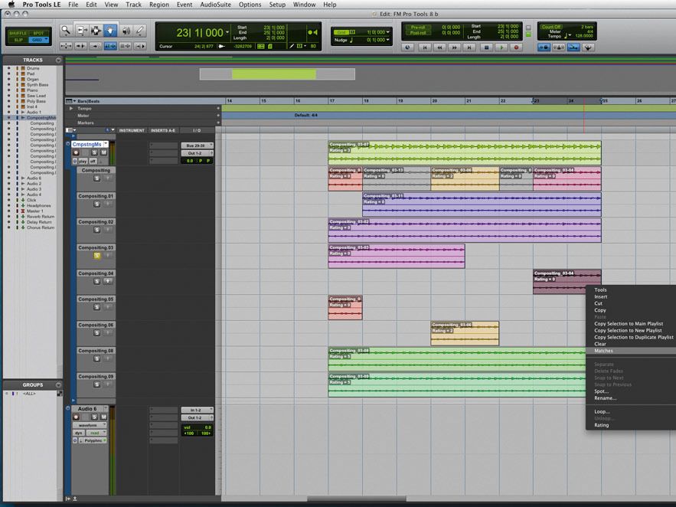Toggle the Post-roll button

pyautogui.click(x=418, y=33)
